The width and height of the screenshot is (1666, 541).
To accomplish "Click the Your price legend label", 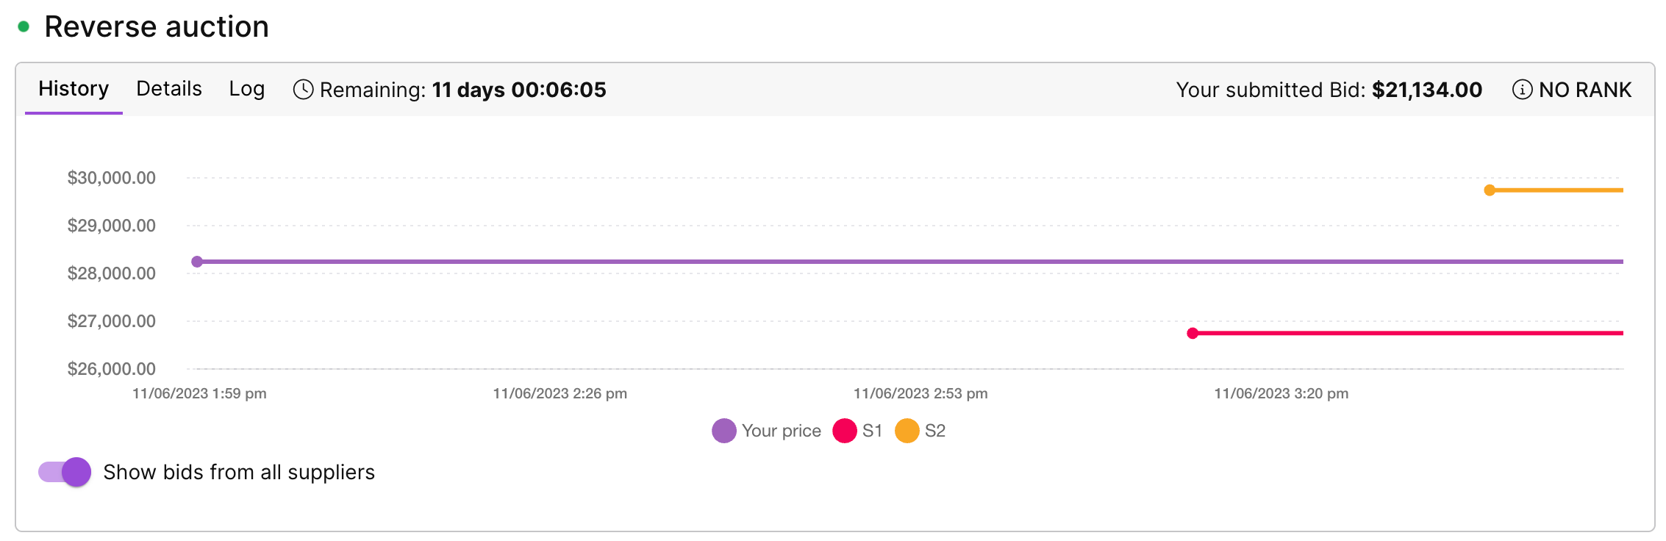I will 781,431.
